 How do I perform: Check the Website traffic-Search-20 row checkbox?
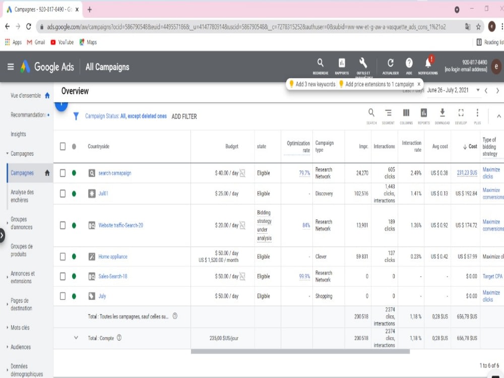click(62, 225)
